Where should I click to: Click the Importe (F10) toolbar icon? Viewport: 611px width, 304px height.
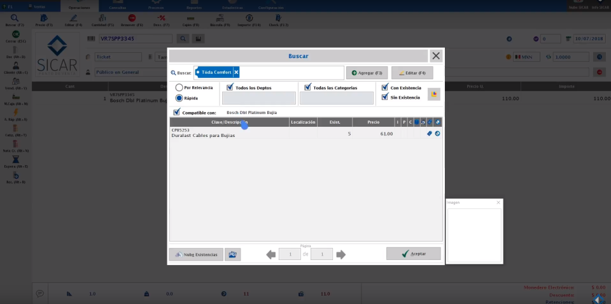pyautogui.click(x=249, y=18)
